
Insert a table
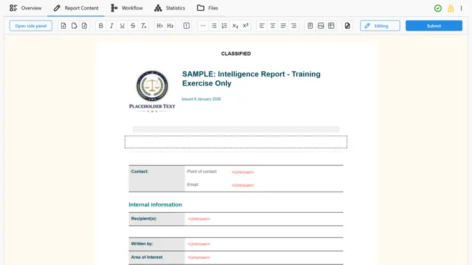point(331,26)
